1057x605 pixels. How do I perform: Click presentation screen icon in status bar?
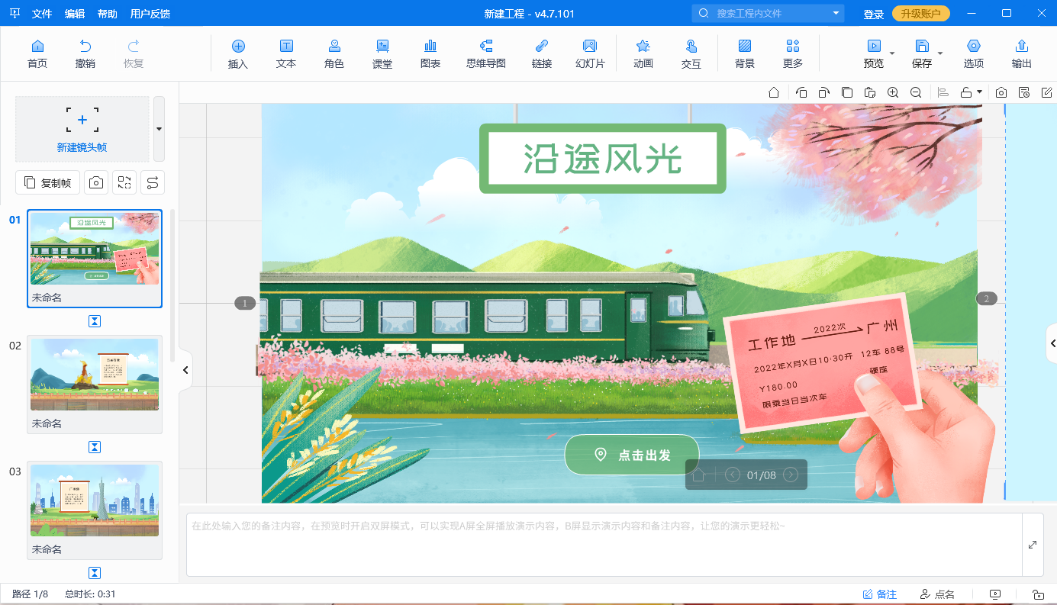(995, 594)
